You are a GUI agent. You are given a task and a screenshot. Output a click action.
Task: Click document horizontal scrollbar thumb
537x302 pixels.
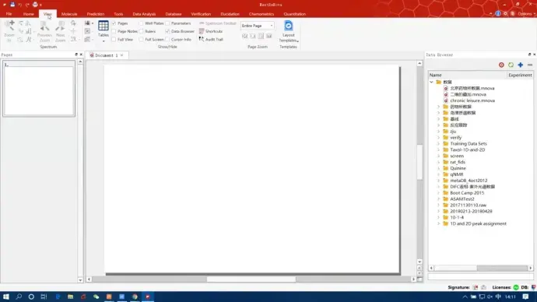[251, 279]
